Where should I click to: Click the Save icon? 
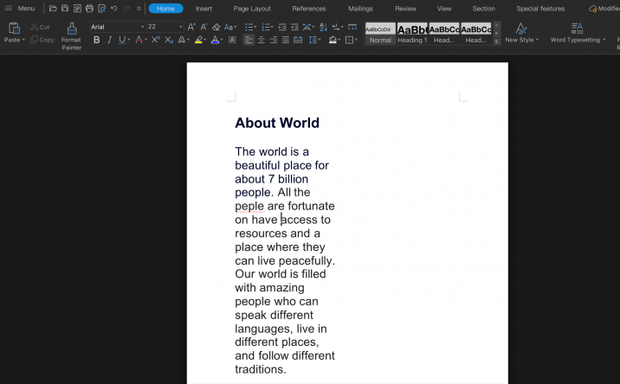tap(65, 9)
